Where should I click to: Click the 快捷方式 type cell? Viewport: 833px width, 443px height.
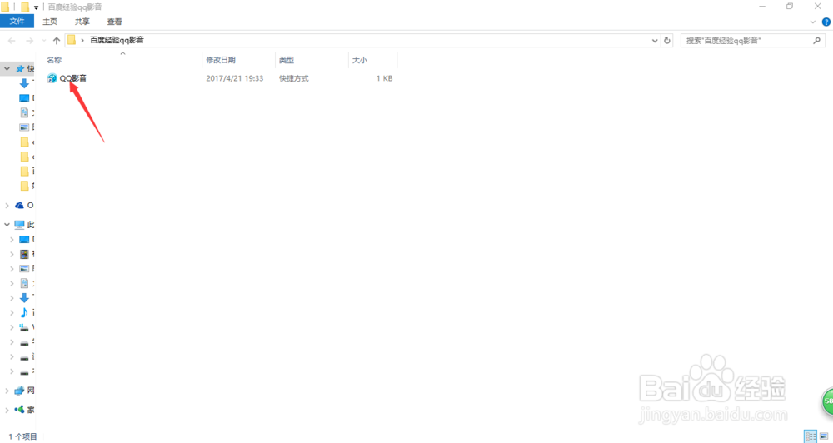pyautogui.click(x=294, y=78)
